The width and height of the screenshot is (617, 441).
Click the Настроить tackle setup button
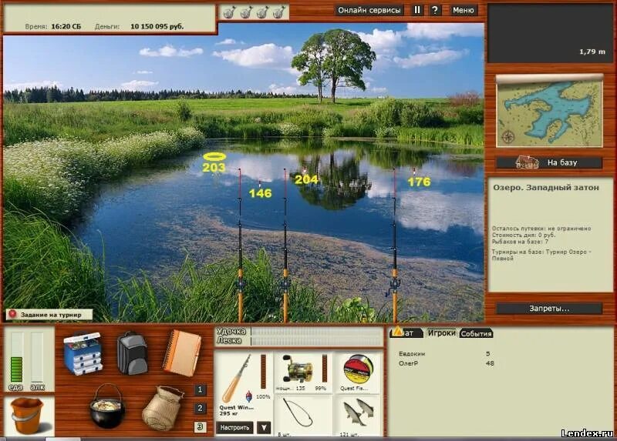click(x=234, y=427)
